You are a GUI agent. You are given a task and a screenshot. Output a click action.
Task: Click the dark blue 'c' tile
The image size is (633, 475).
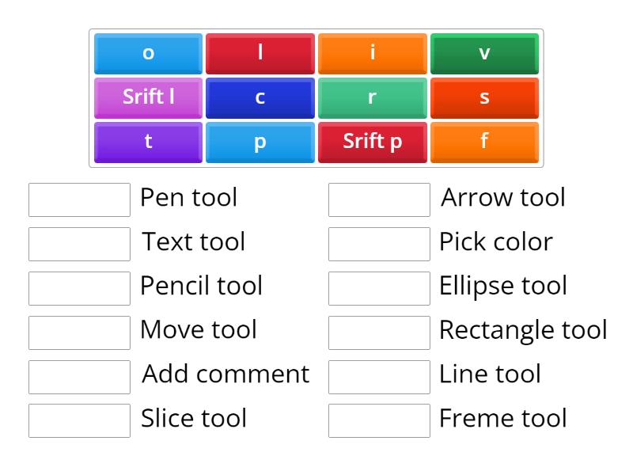[260, 98]
